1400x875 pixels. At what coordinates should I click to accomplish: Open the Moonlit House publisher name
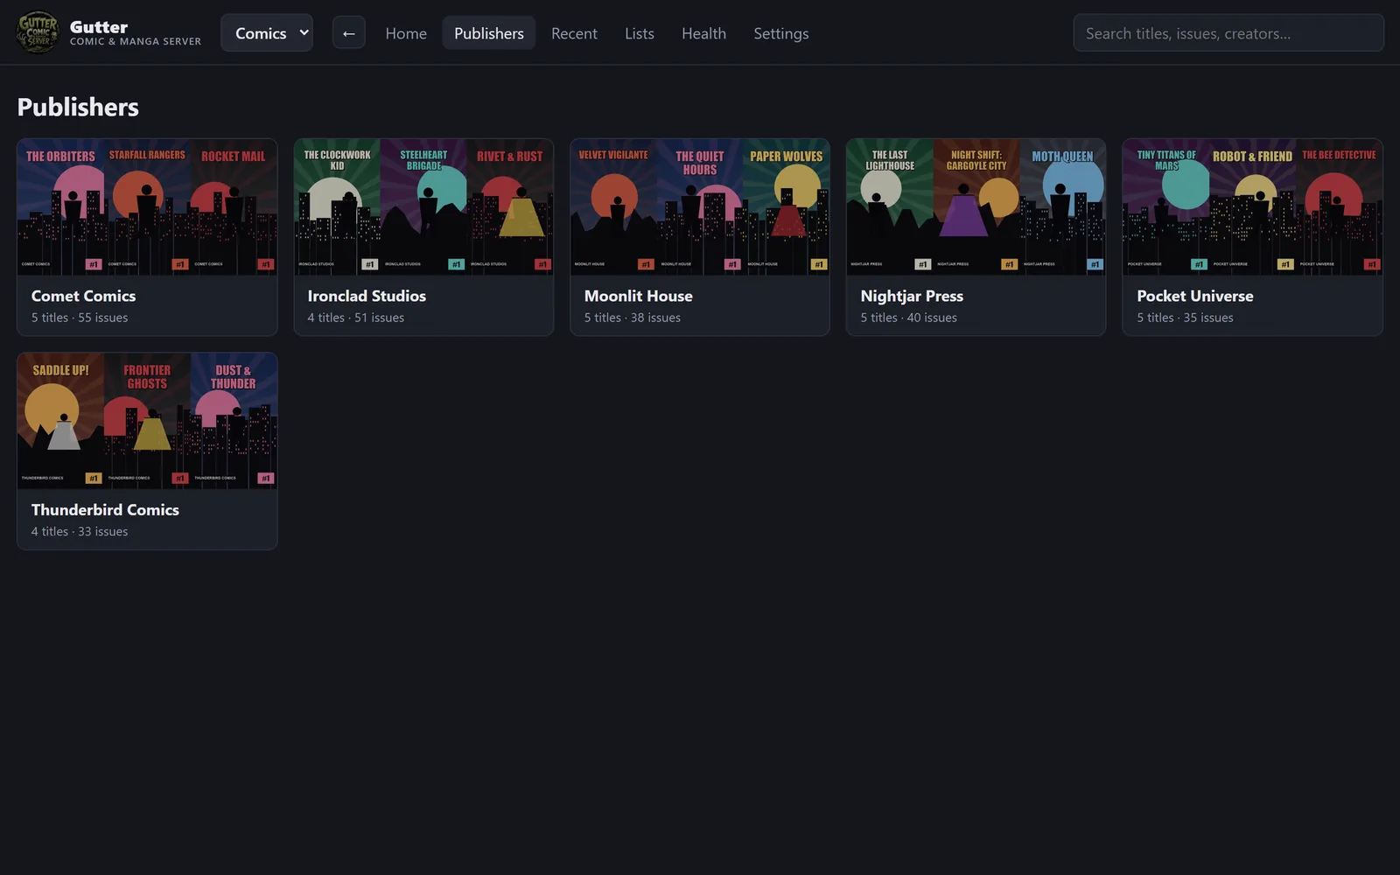pos(638,296)
